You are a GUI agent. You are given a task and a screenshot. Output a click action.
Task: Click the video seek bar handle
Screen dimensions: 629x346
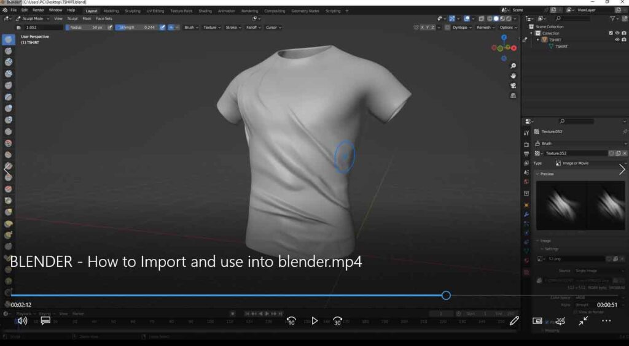coord(446,295)
